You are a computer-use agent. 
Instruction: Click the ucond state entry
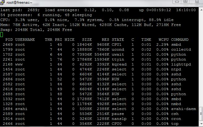click(x=118, y=49)
